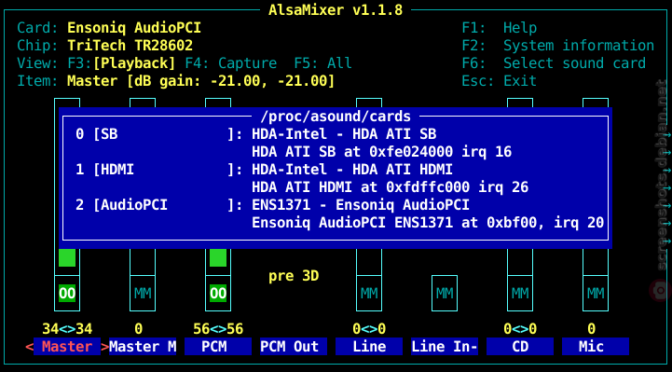
Task: Toggle the Master channel mute indicator
Action: pos(67,293)
